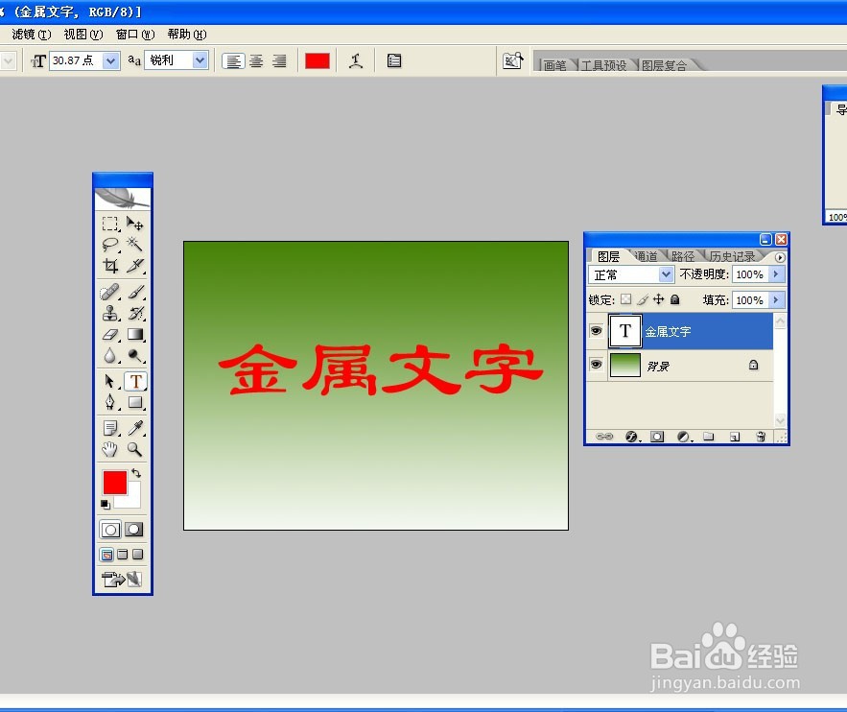The image size is (847, 712).
Task: Select the Lasso tool
Action: (108, 244)
